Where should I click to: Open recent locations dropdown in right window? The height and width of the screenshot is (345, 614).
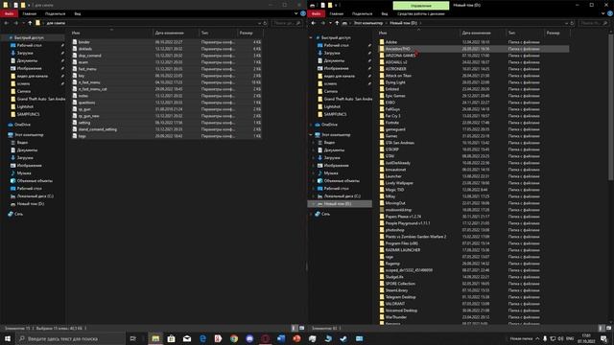(330, 23)
